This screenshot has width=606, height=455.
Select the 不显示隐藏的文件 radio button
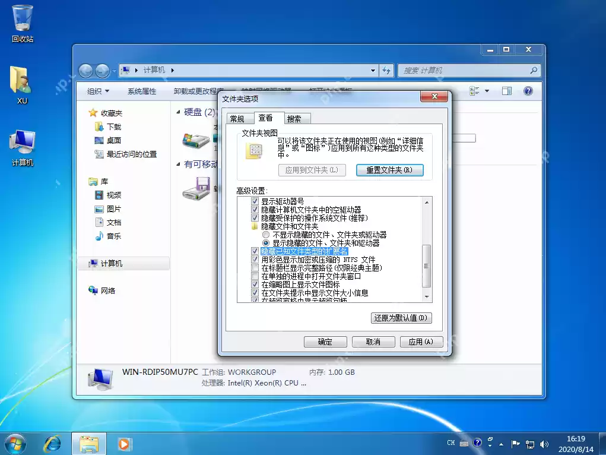pyautogui.click(x=268, y=234)
